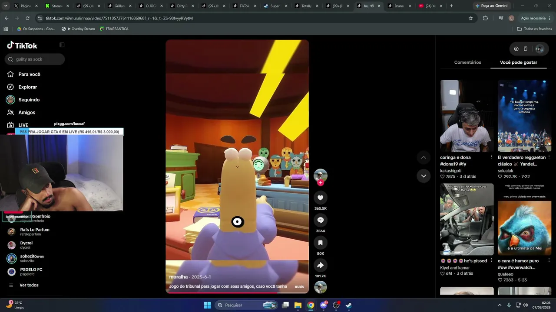Image resolution: width=556 pixels, height=312 pixels.
Task: Open the kakashigoti author link
Action: (x=450, y=171)
